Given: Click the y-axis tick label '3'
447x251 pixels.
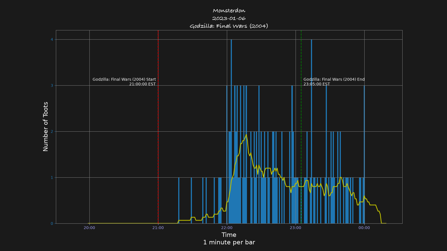Looking at the screenshot, I should 52,86.
